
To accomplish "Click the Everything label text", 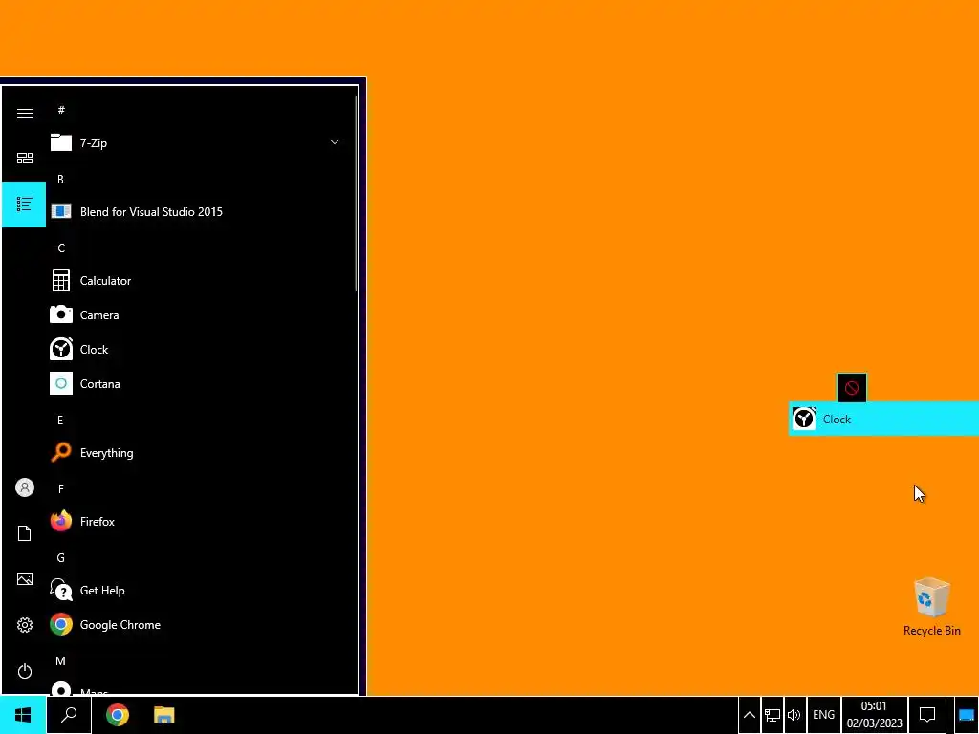I will pyautogui.click(x=107, y=453).
